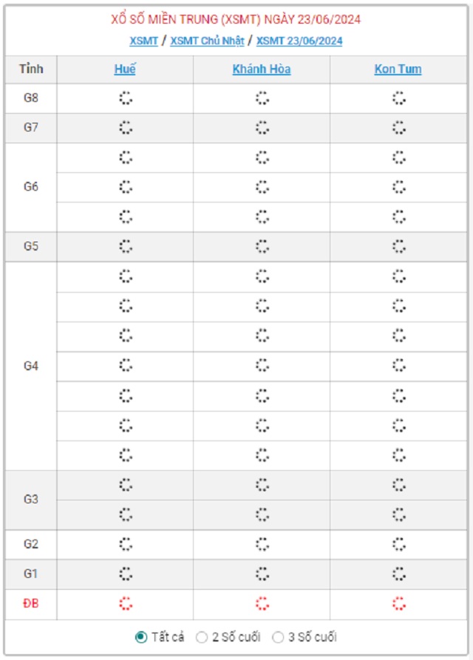Click the red Khánh Hòa ĐB spinner
Screen dimensions: 473x660
tap(262, 604)
